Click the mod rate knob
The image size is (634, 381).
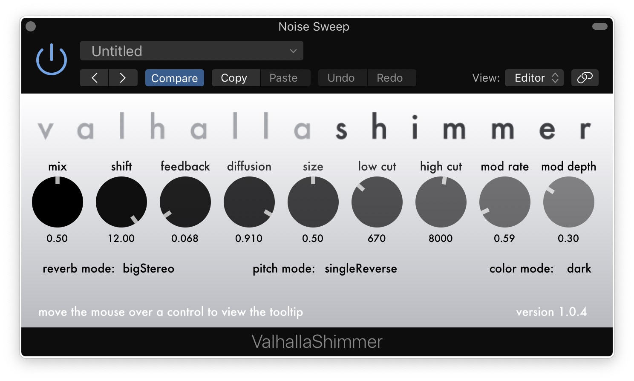tap(505, 202)
